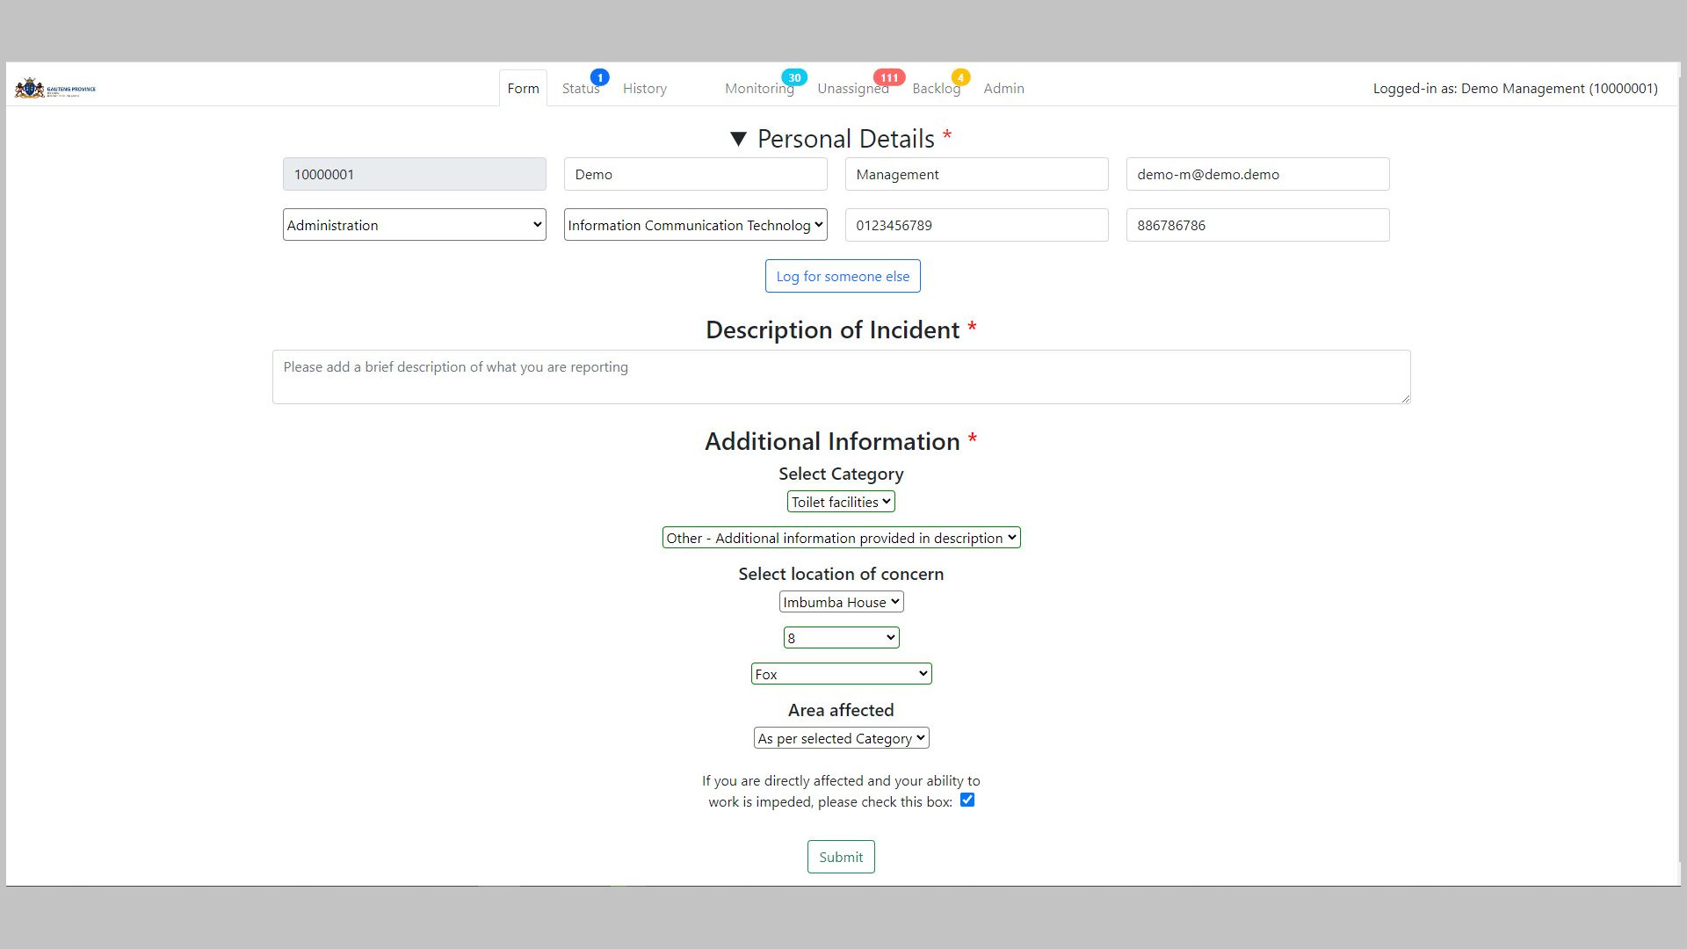
Task: Collapse the Personal Details triangle
Action: 738,139
